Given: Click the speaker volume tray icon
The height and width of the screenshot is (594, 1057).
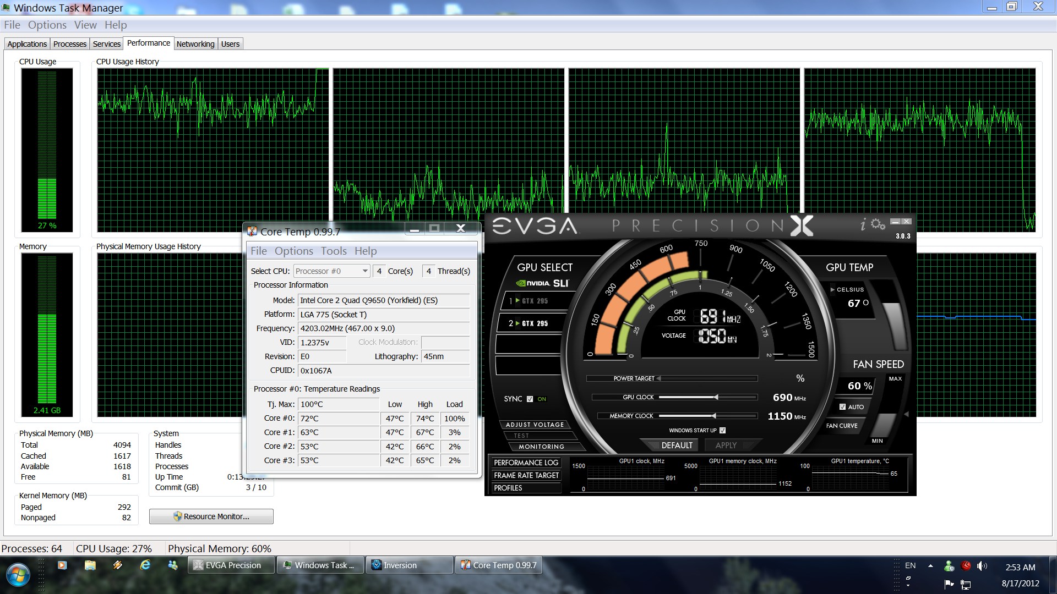Looking at the screenshot, I should pos(981,566).
